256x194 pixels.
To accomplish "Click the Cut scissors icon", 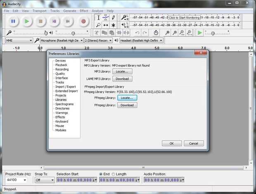I will click(x=97, y=33).
